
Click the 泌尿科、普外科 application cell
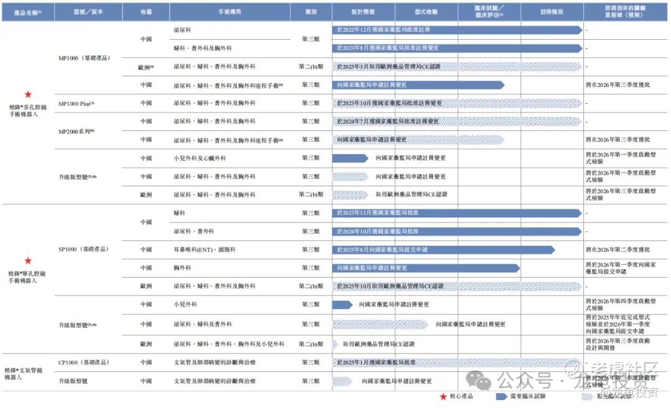pyautogui.click(x=194, y=232)
